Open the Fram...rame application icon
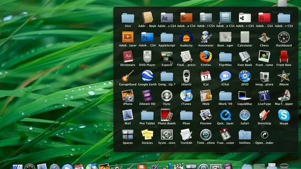Image resolution: width=301 pixels, height=169 pixels. 264,57
